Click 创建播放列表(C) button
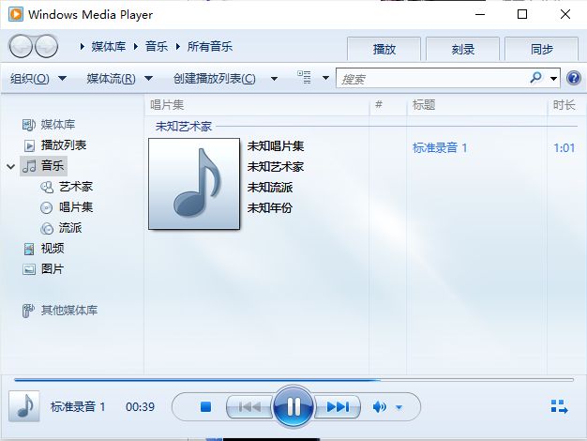Image resolution: width=587 pixels, height=441 pixels. click(x=214, y=79)
